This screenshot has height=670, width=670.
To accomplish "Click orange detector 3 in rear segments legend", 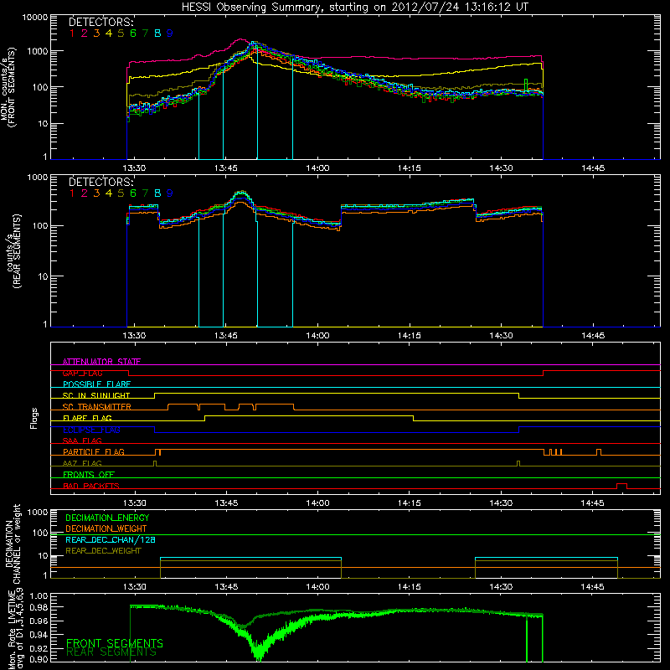I will [x=96, y=193].
